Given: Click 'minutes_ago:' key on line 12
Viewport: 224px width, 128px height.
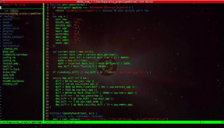Looking at the screenshot, I should pyautogui.click(x=64, y=25).
